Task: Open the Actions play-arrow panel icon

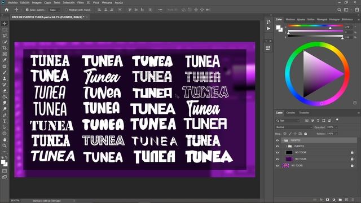Action: [268, 29]
